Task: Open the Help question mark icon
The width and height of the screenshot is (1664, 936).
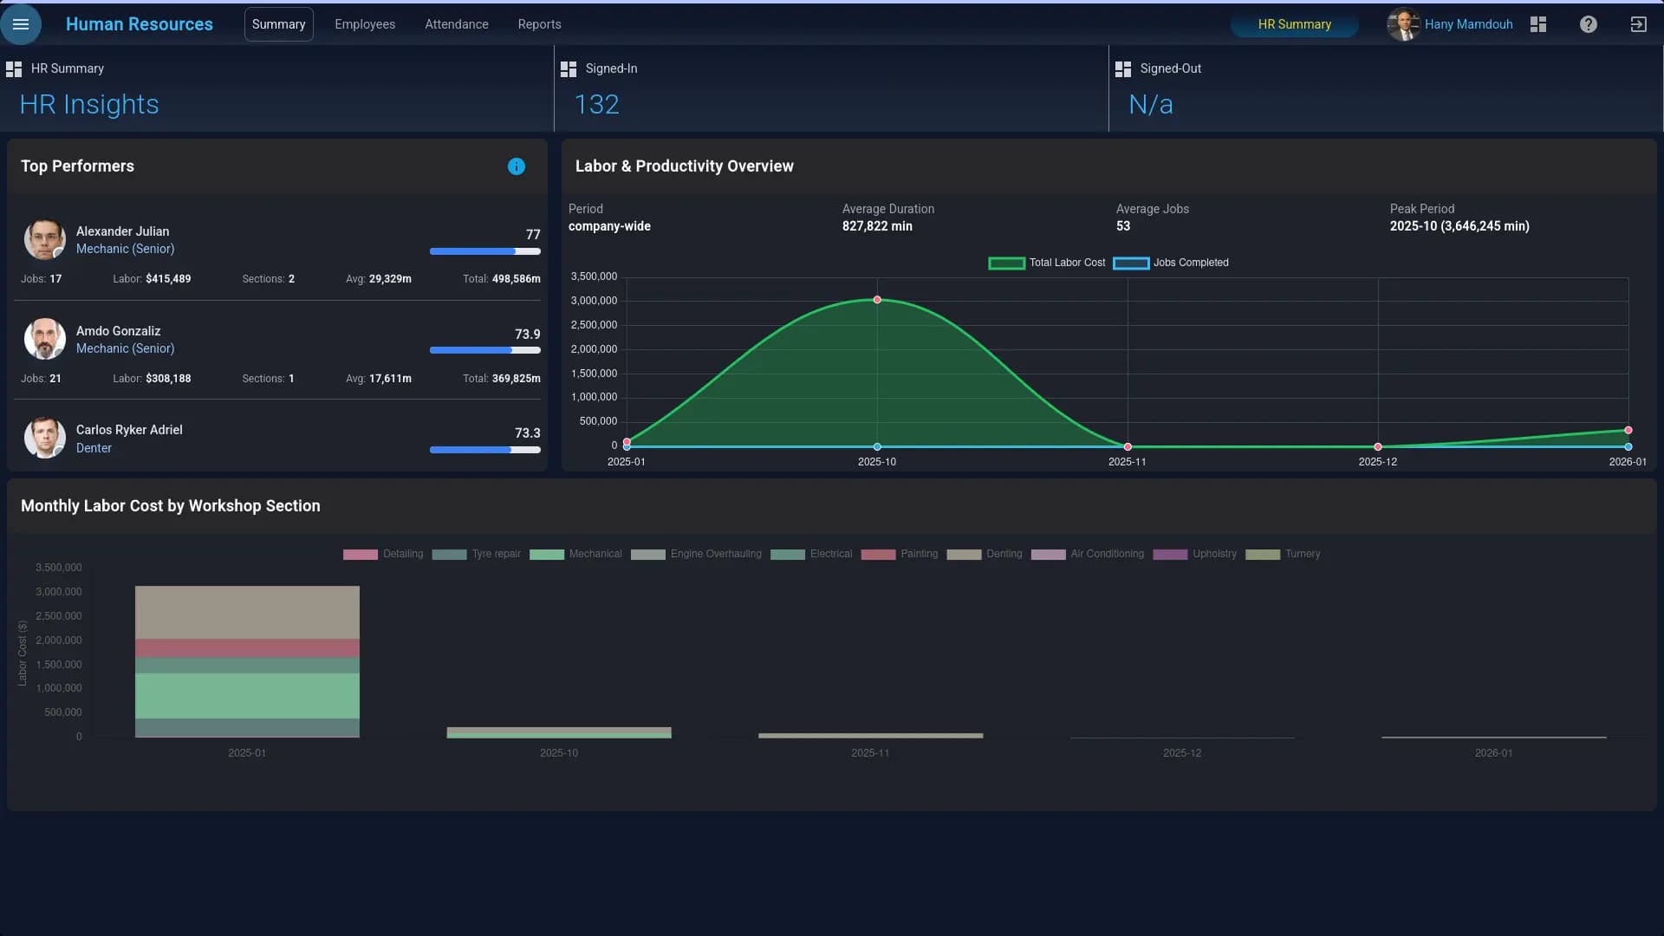Action: point(1589,24)
